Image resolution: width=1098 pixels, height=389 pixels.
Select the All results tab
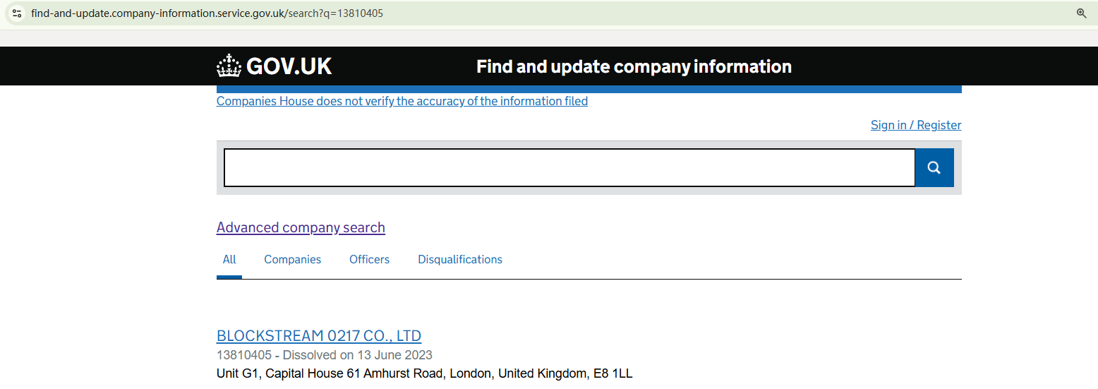coord(229,260)
